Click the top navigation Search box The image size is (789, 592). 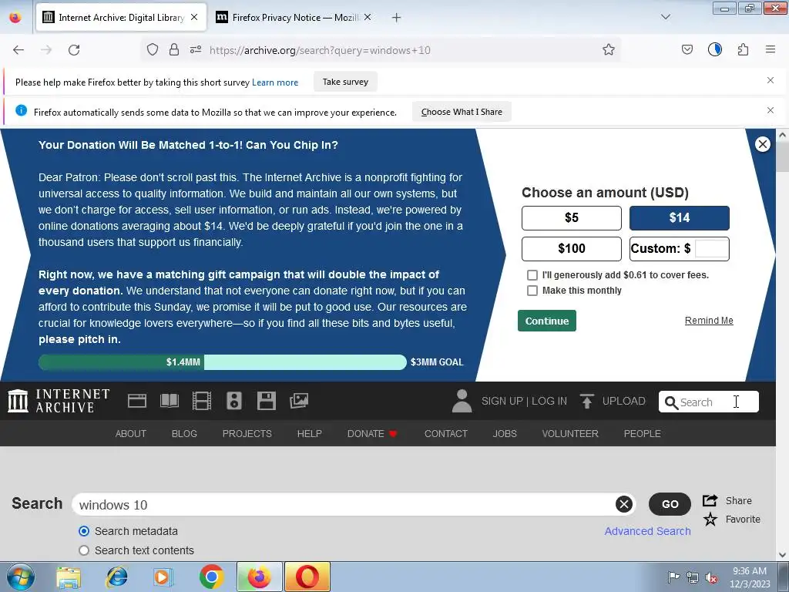tap(709, 402)
